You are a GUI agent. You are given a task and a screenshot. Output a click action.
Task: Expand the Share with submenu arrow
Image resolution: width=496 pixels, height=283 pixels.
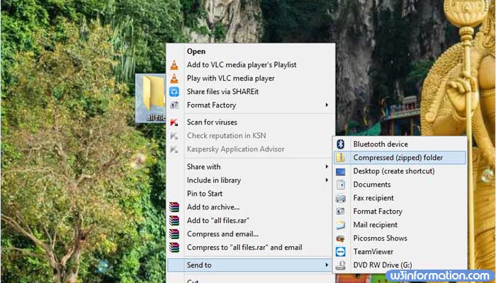[x=327, y=166]
